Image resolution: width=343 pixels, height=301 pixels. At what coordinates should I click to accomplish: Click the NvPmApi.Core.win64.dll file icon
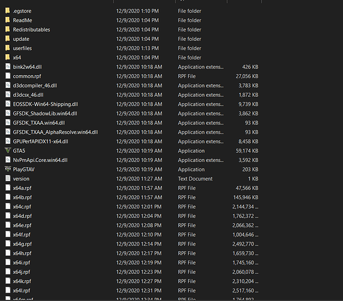pyautogui.click(x=8, y=160)
